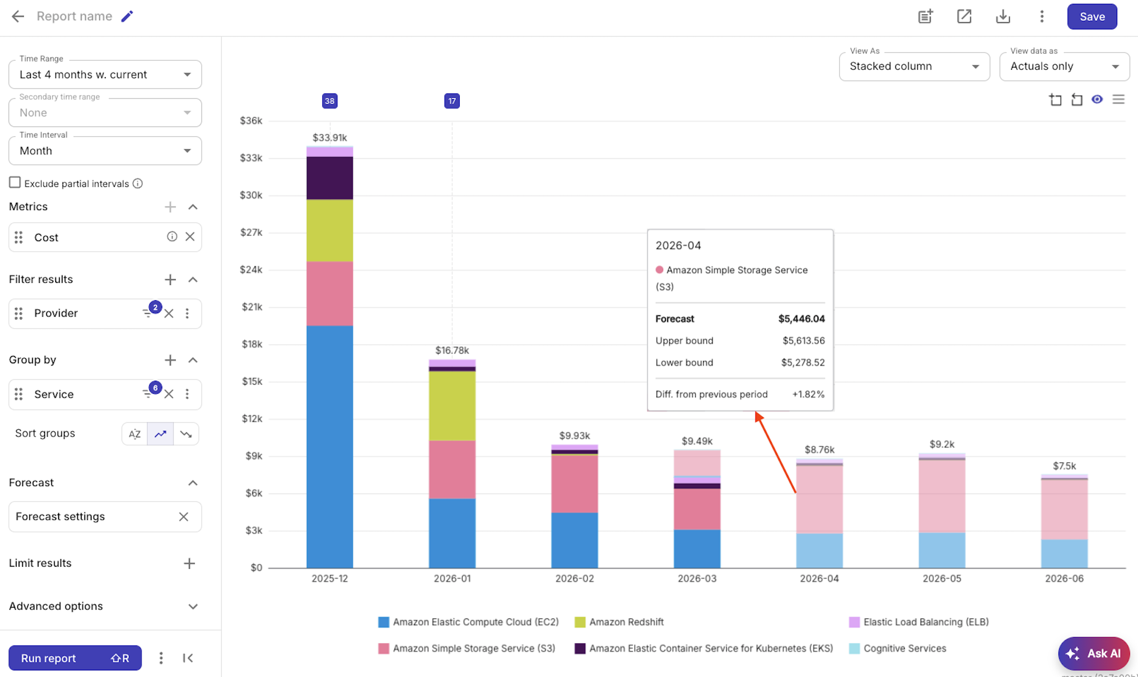Open the kebab menu on the Provider filter
The height and width of the screenshot is (677, 1138).
(188, 313)
